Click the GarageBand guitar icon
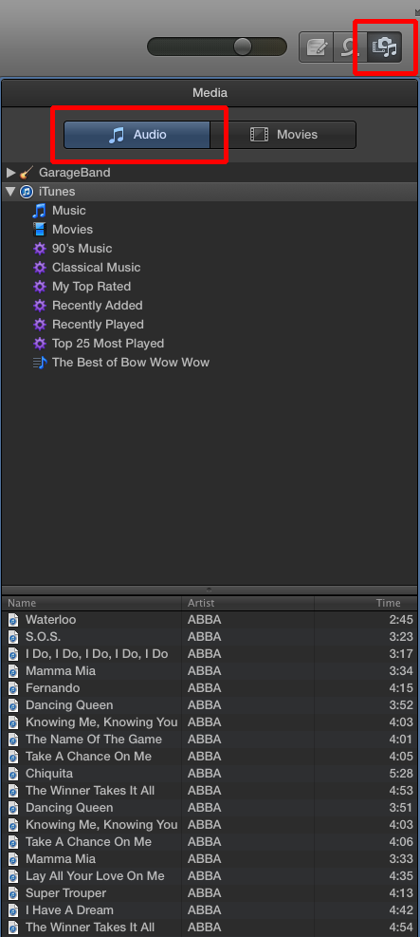The height and width of the screenshot is (937, 420). (27, 173)
